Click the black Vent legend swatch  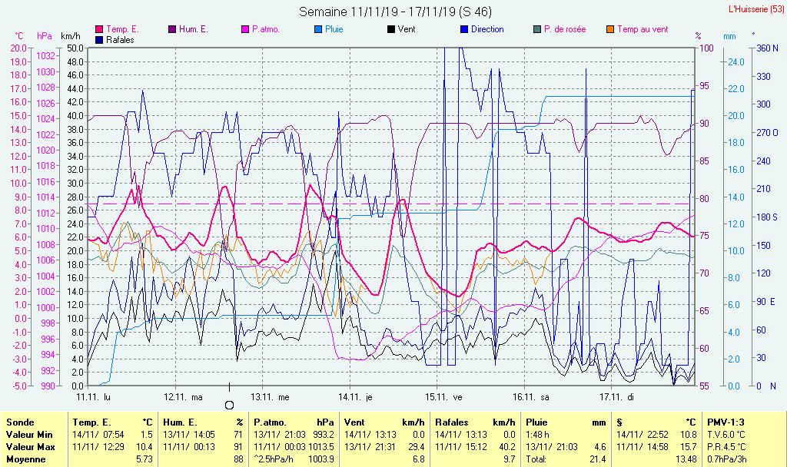click(x=391, y=30)
